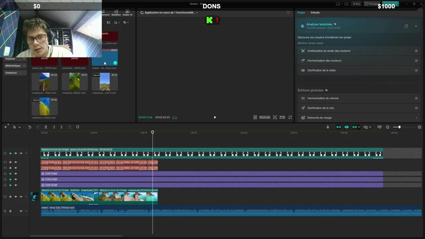Open Dreamina in the sidebar

(15, 73)
